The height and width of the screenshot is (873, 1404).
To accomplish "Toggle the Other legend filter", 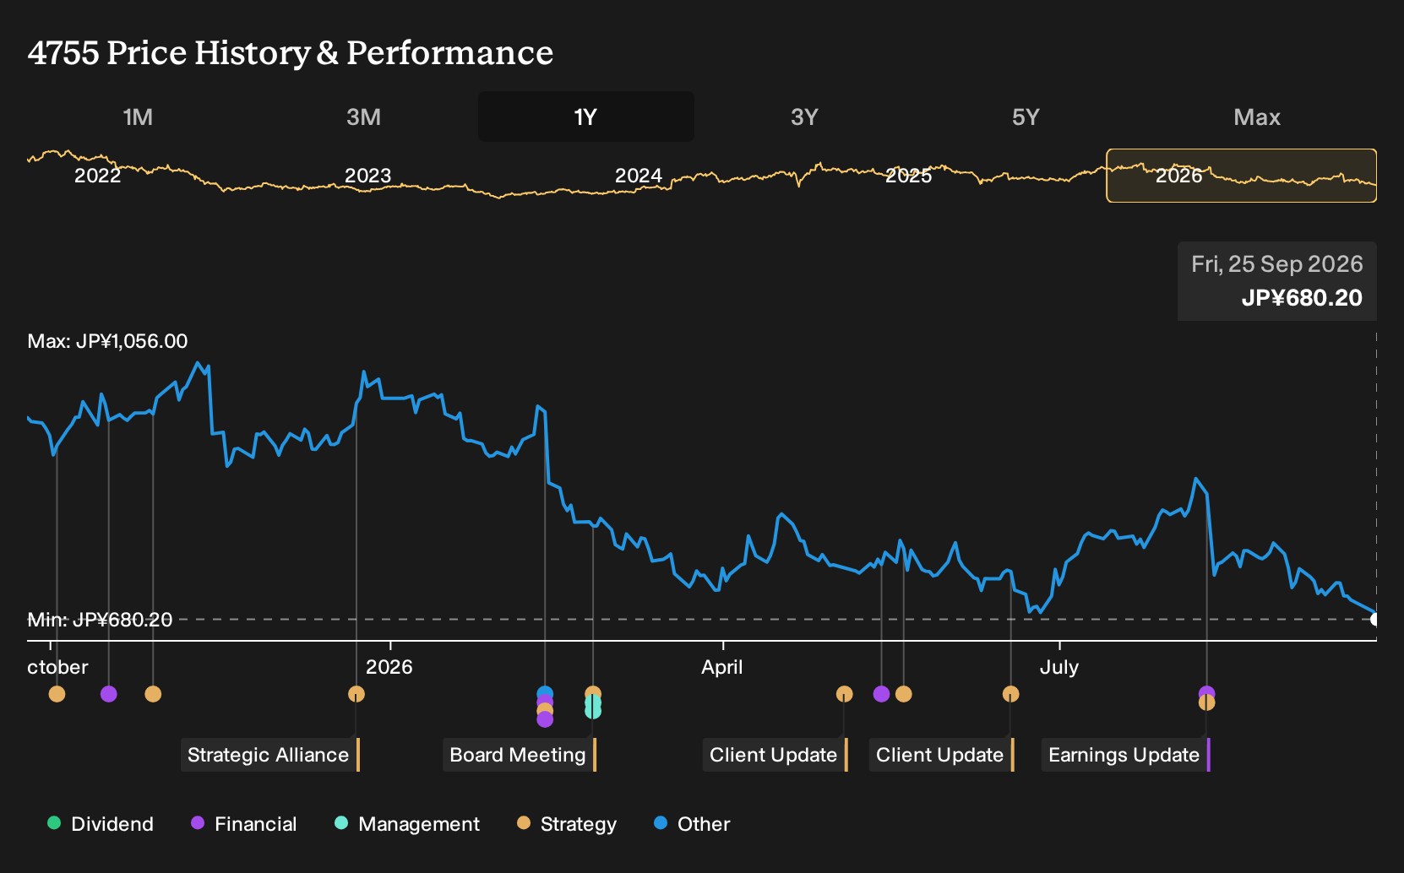I will [x=692, y=824].
